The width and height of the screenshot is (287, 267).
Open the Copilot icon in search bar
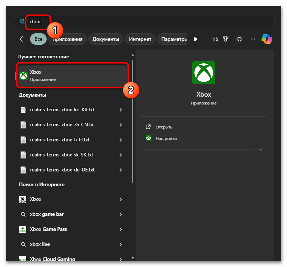point(267,39)
